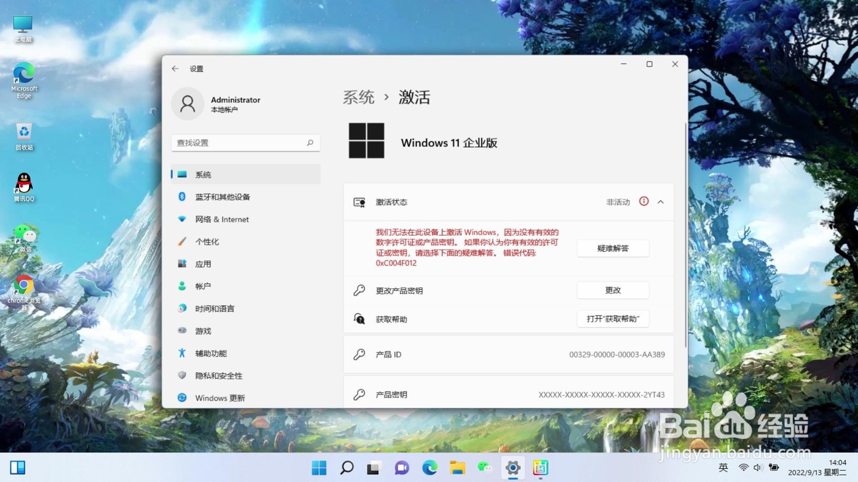Click the settings window vertical scrollbar
Image resolution: width=858 pixels, height=482 pixels.
tap(685, 236)
